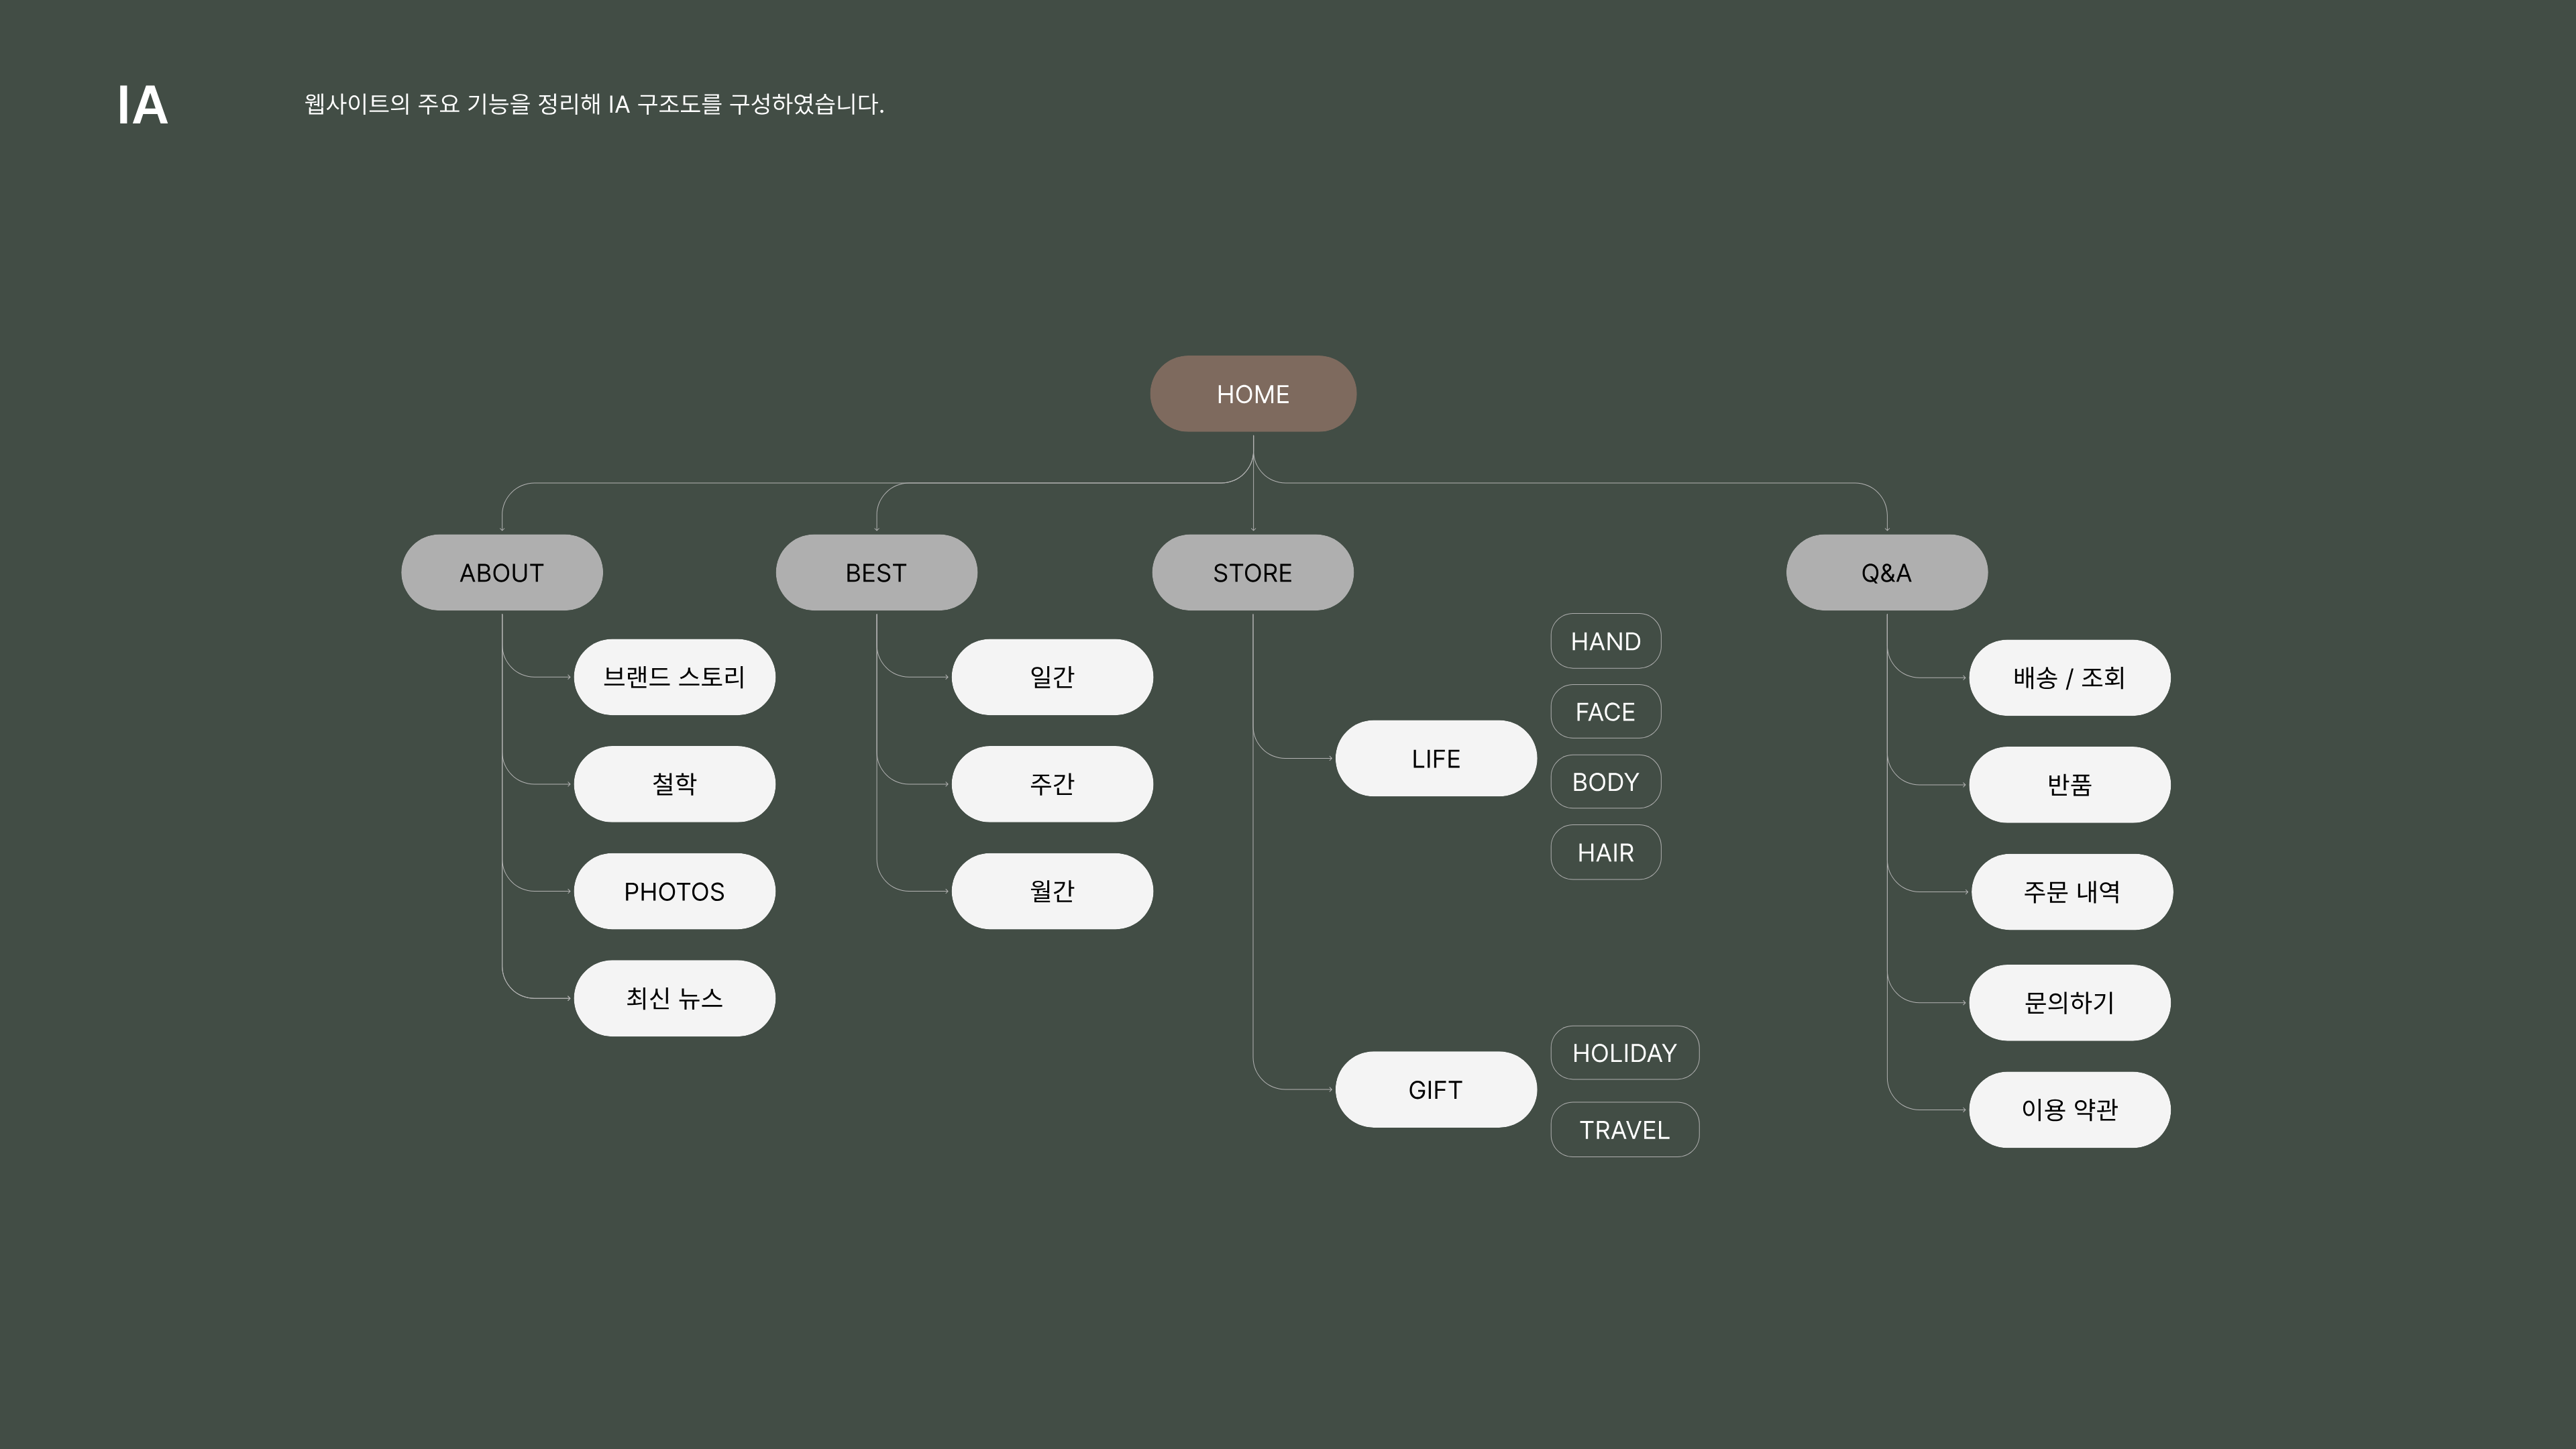Select the BEST category node
This screenshot has height=1449, width=2576.
876,573
